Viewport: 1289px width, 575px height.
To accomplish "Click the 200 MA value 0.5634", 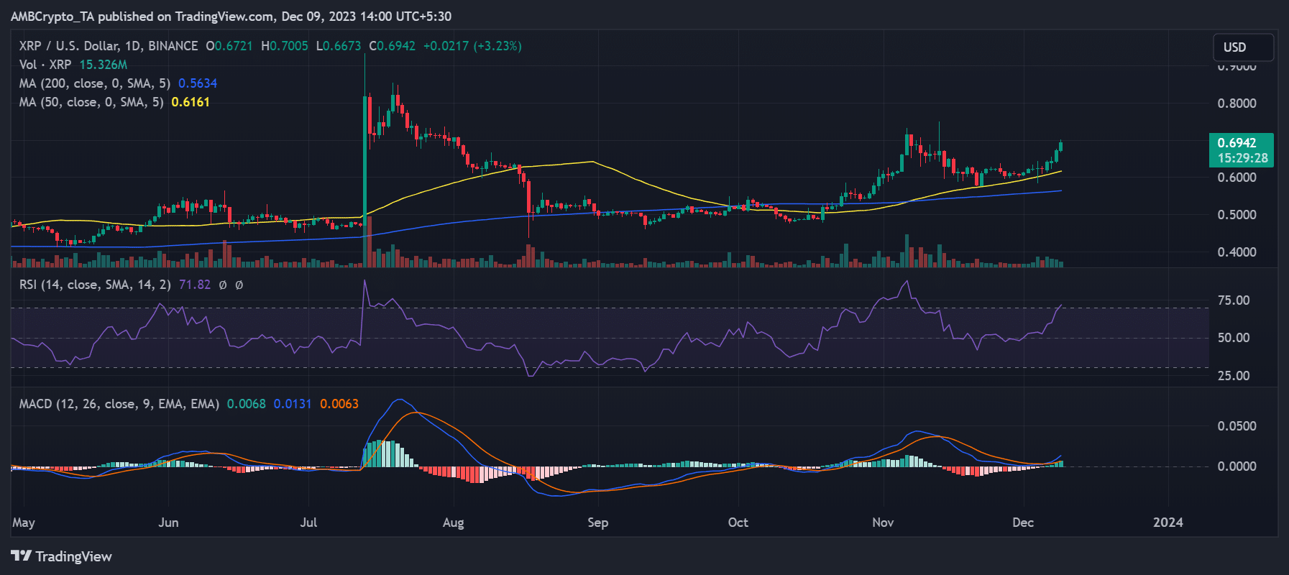I will 198,83.
